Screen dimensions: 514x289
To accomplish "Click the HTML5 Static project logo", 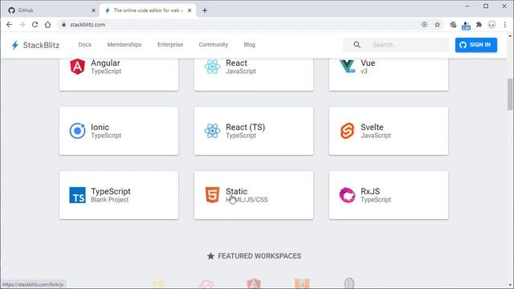I will tap(212, 195).
